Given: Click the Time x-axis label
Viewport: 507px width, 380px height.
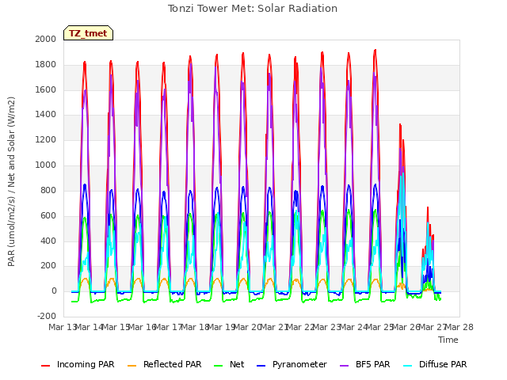Looking at the screenshot, I should pyautogui.click(x=448, y=340).
